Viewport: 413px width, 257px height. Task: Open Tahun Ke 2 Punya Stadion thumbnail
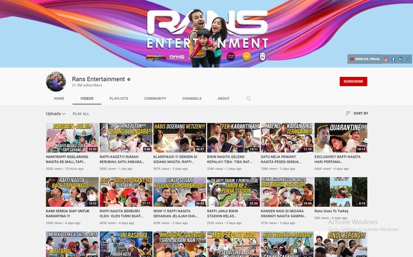234,192
